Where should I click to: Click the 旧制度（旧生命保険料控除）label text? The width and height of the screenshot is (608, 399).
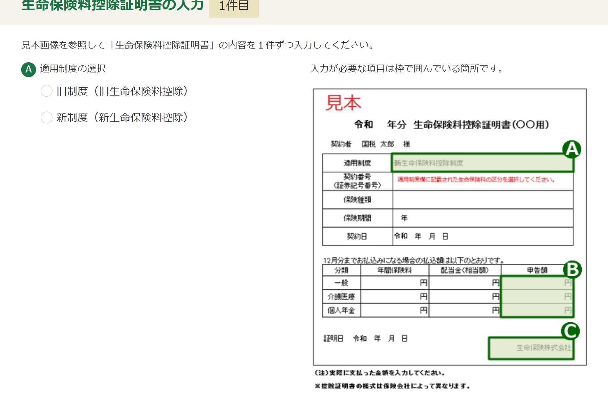click(122, 91)
